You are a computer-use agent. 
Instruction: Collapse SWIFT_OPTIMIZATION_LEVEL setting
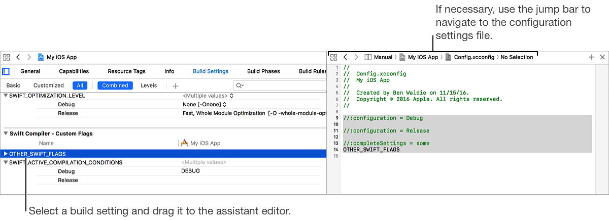point(6,96)
